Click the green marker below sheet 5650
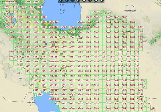 point(36,88)
